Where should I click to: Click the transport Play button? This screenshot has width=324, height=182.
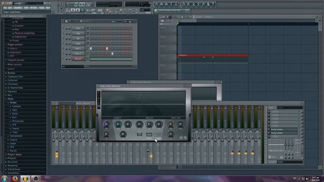73,10
